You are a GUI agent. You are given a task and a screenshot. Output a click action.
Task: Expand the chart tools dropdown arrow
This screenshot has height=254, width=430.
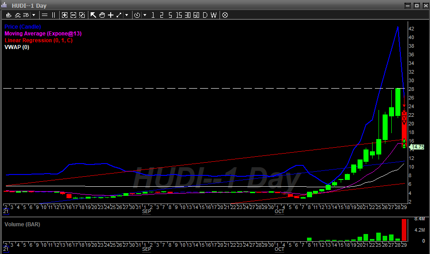[x=34, y=15]
